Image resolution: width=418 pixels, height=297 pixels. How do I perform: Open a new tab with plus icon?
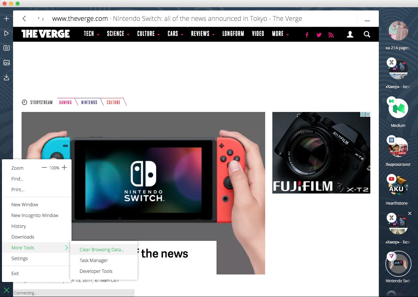[6, 19]
